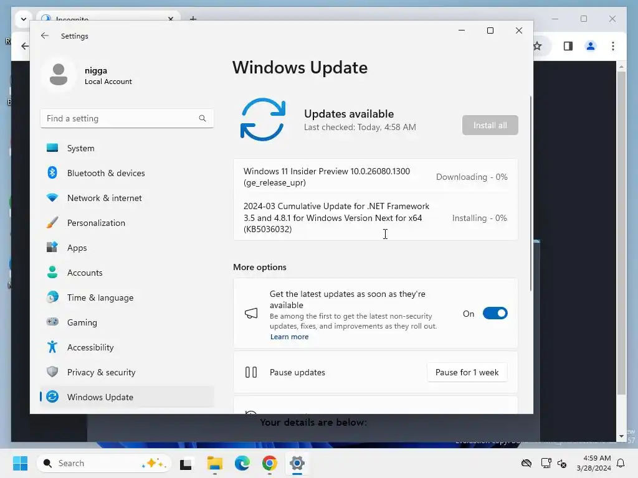This screenshot has height=478, width=638.
Task: Click the search magnifier in Find a setting
Action: 202,118
